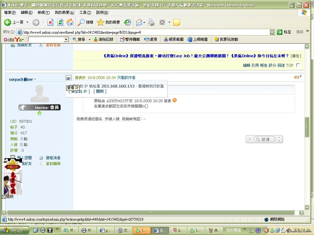314x235 pixels.
Task: Open the Mail envelope toolbar icon
Action: (139, 22)
